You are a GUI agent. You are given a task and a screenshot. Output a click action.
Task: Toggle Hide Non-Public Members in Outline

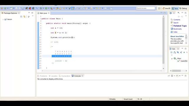[x=184, y=52]
